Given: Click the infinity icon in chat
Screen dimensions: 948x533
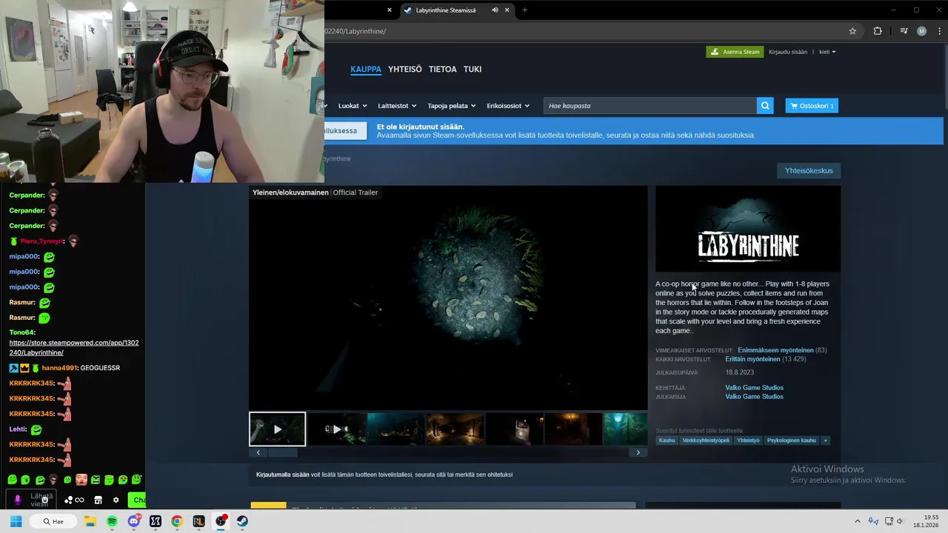Looking at the screenshot, I should click(79, 500).
